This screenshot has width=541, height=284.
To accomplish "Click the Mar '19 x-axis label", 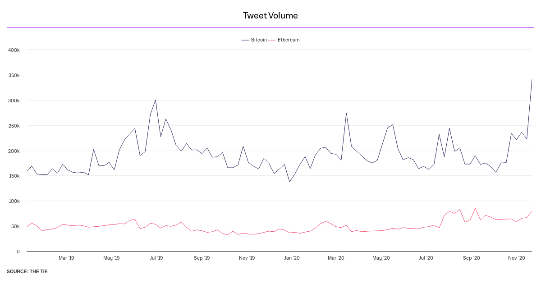I will click(66, 258).
